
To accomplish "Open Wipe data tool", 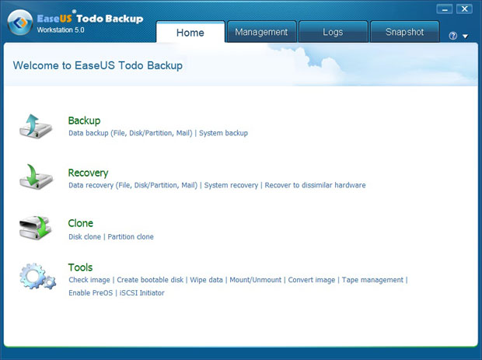I will tap(206, 280).
